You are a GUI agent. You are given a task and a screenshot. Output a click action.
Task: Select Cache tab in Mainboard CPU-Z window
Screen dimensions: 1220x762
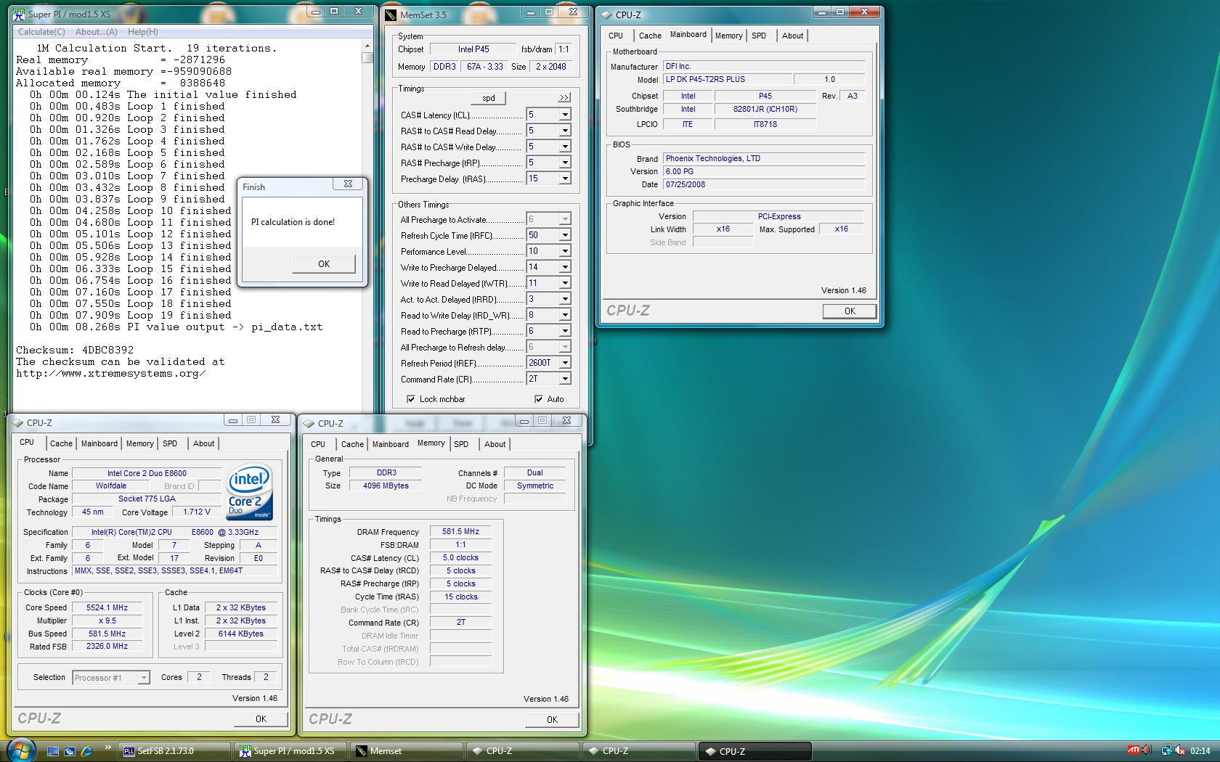tap(650, 36)
